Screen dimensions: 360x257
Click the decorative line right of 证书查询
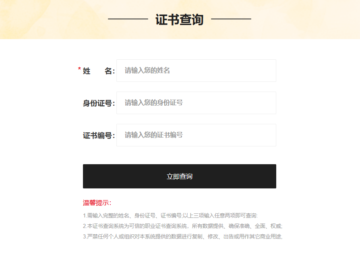(231, 19)
